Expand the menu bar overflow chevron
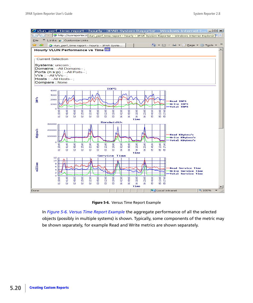253x303 pixels. (44, 40)
